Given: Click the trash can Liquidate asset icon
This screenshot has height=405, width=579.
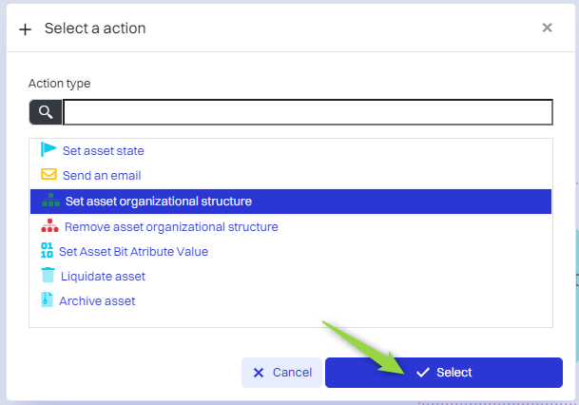Looking at the screenshot, I should 48,277.
